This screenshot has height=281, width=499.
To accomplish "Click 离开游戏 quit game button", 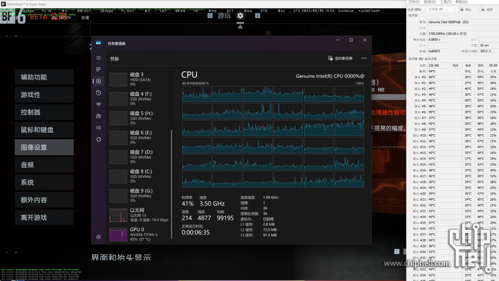I will tap(44, 217).
